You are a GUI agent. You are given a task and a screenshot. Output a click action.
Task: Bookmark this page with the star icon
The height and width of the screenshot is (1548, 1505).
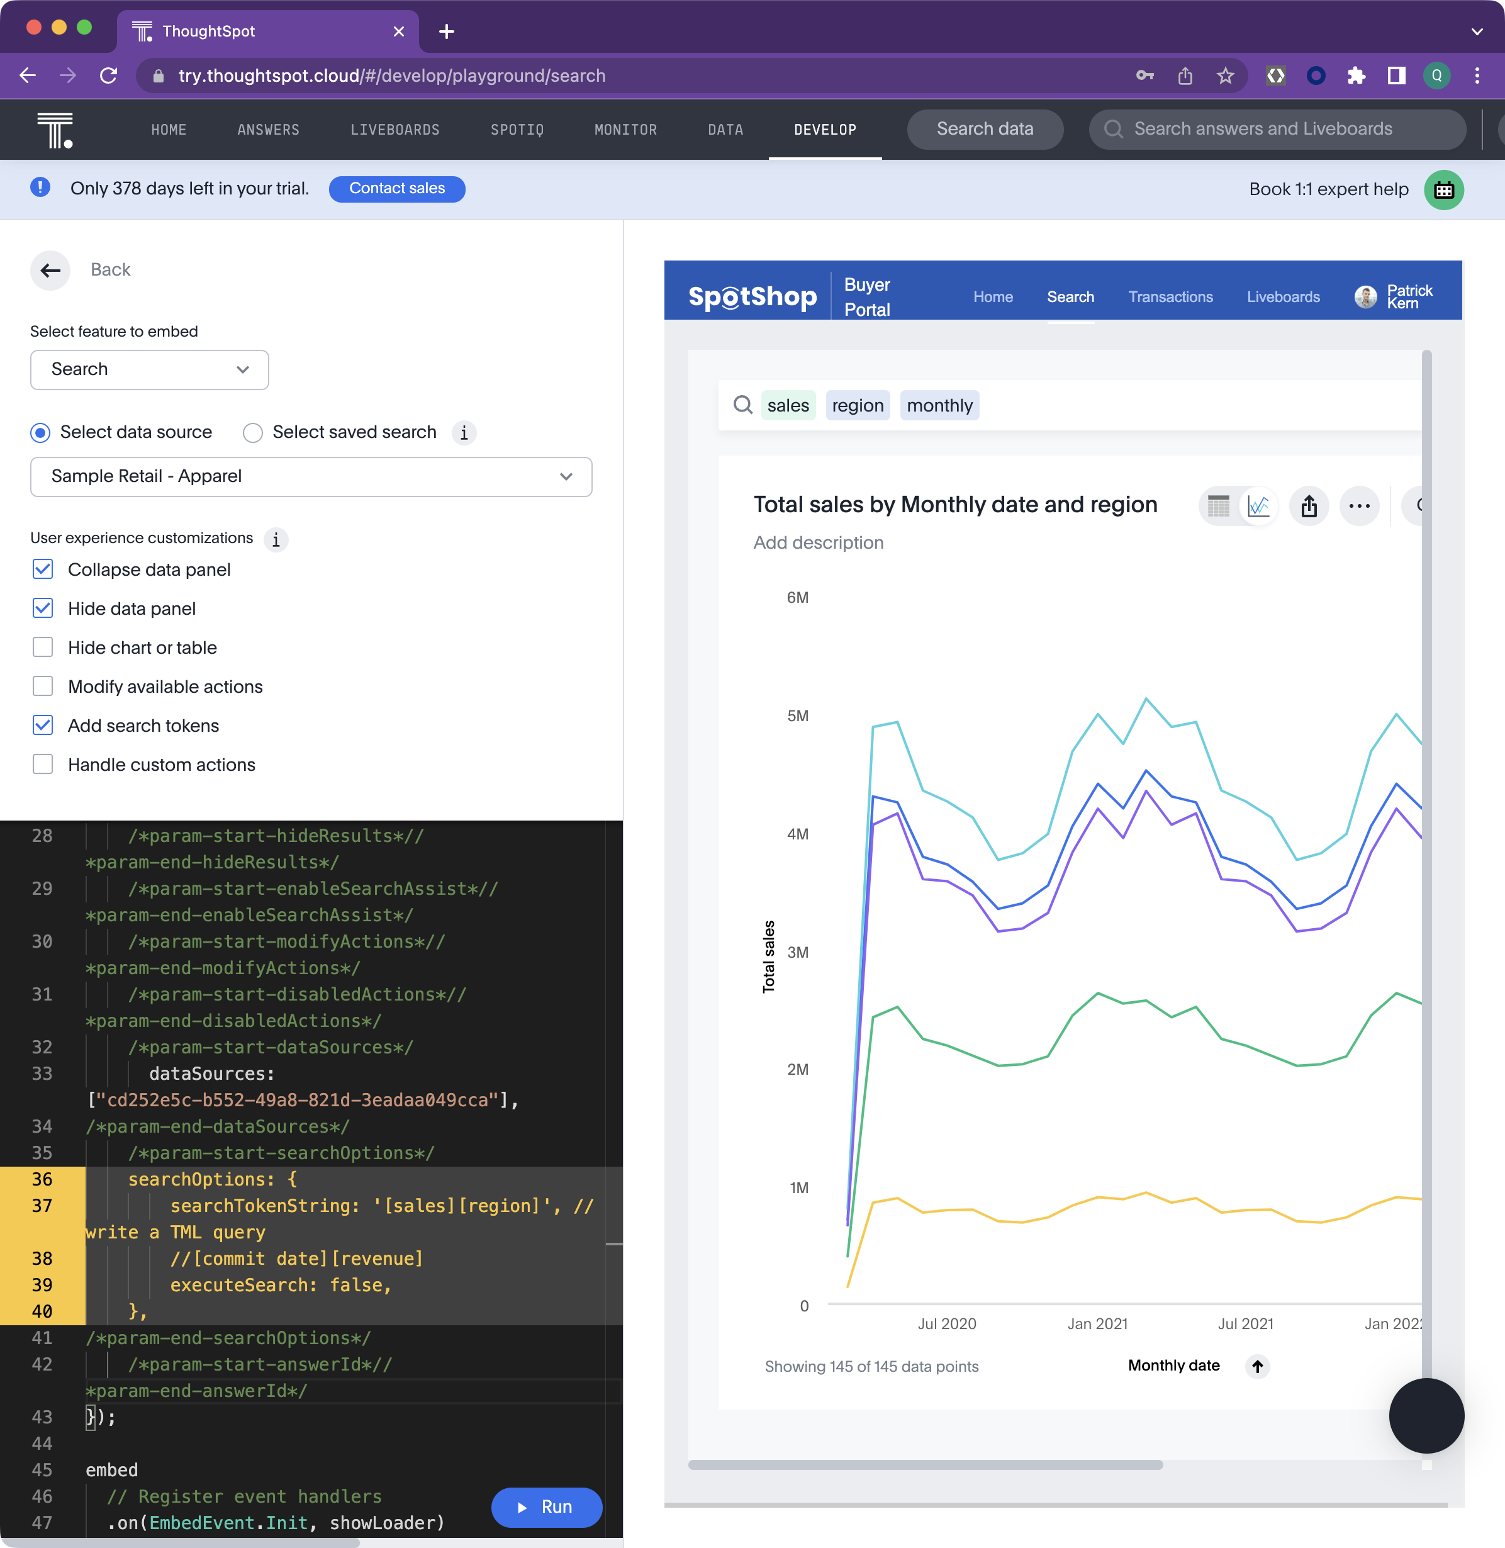click(x=1225, y=75)
